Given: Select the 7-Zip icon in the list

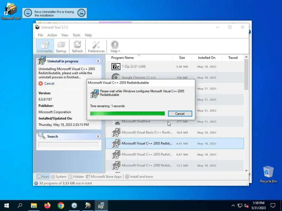Looking at the screenshot, I should click(116, 67).
